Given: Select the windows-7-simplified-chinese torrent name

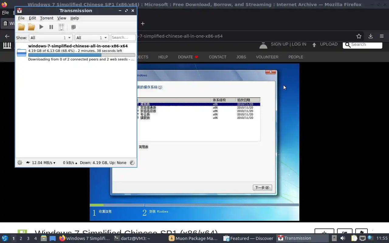Looking at the screenshot, I should [78, 46].
